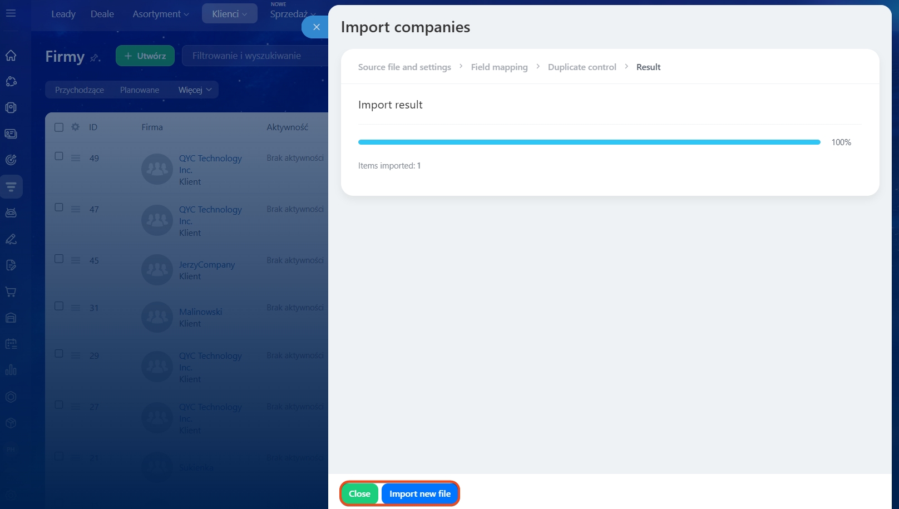Click the row menu icon for ID 47
Screen dimensions: 899x509
click(x=76, y=209)
